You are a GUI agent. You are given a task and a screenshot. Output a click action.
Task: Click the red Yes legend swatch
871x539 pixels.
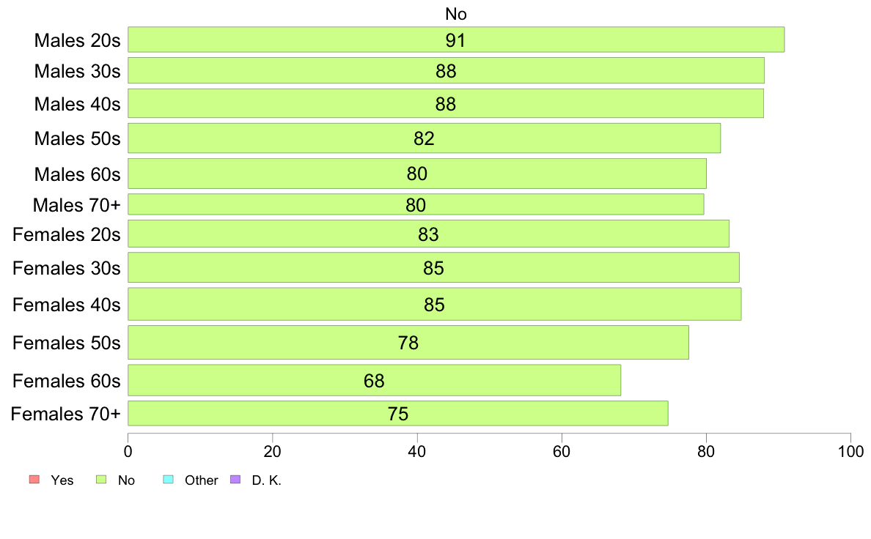coord(34,479)
